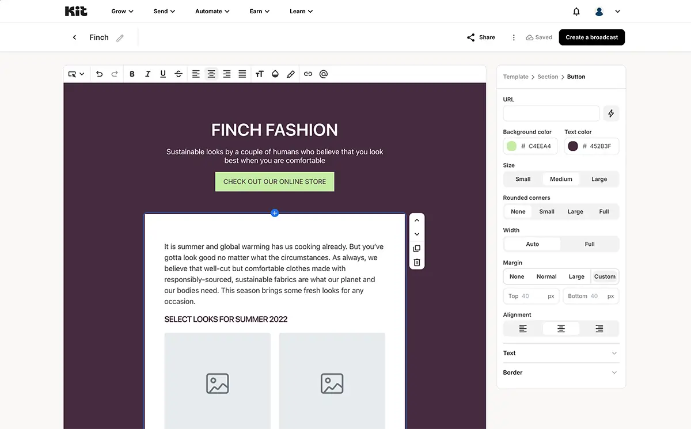Toggle bold formatting in the toolbar
The width and height of the screenshot is (691, 429).
click(132, 74)
